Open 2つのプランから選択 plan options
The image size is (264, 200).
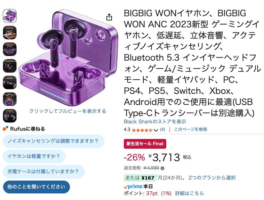point(212,178)
